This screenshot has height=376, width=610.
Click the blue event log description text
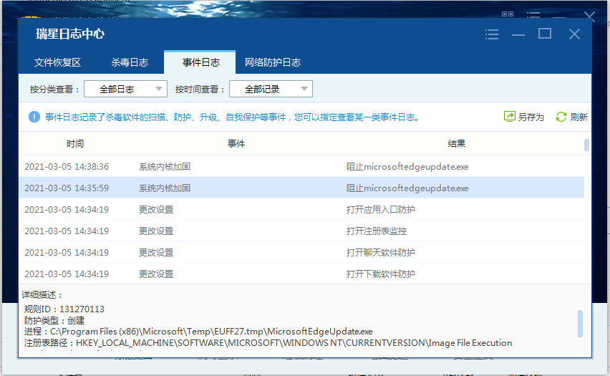tap(232, 117)
